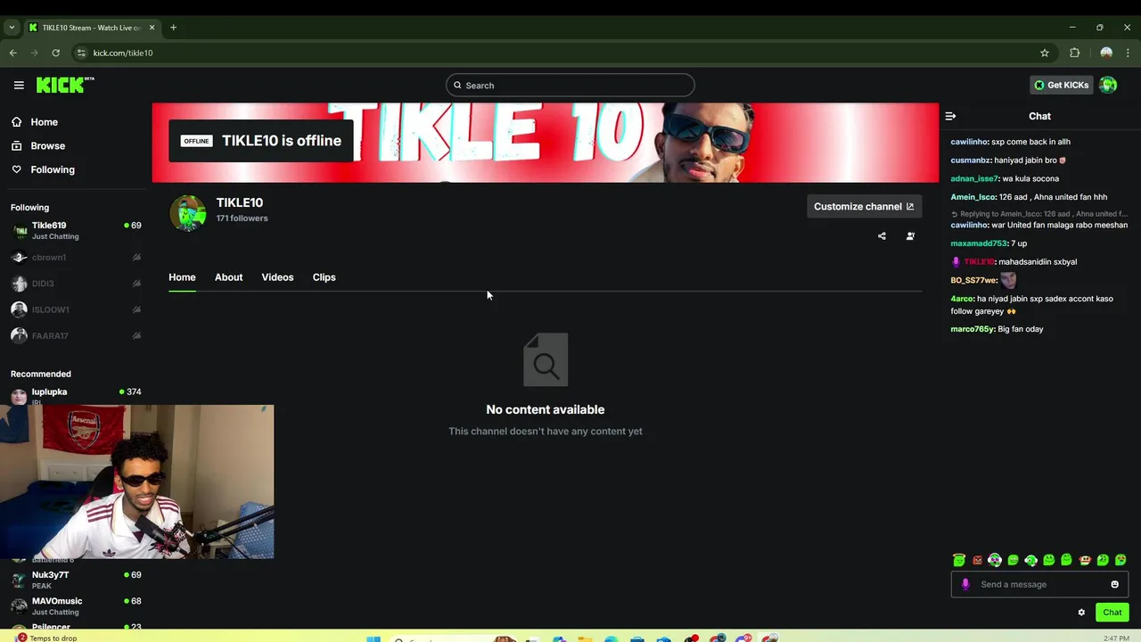Screen dimensions: 1141x642
Task: Click the 'Replying to Amein_Isco' reference
Action: [1038, 214]
